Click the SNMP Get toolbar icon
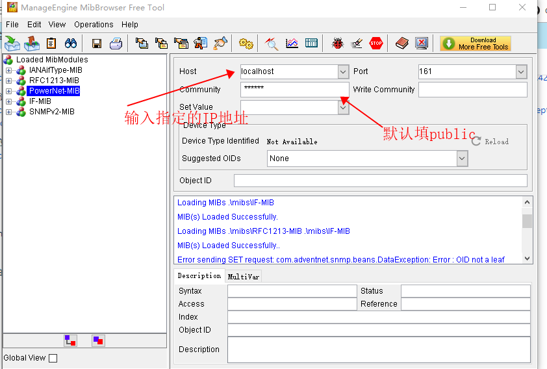547x369 pixels. (142, 44)
